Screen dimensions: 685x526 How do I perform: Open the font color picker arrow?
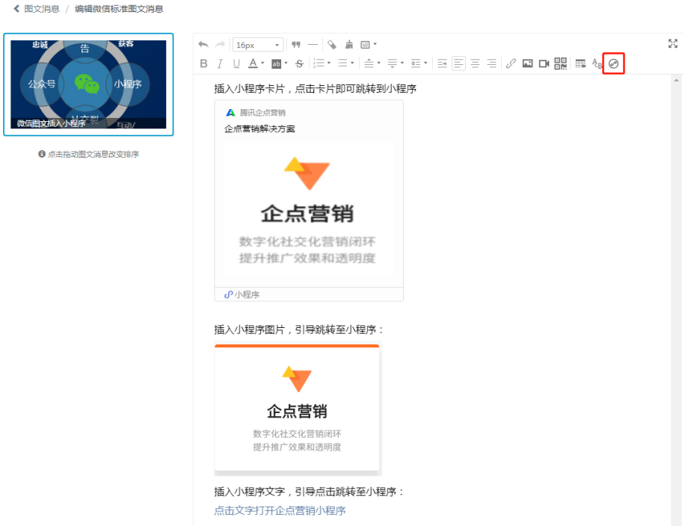(x=262, y=64)
